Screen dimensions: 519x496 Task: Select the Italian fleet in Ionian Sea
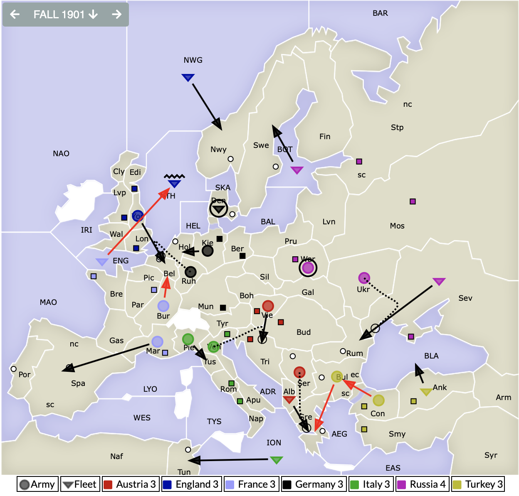[277, 460]
